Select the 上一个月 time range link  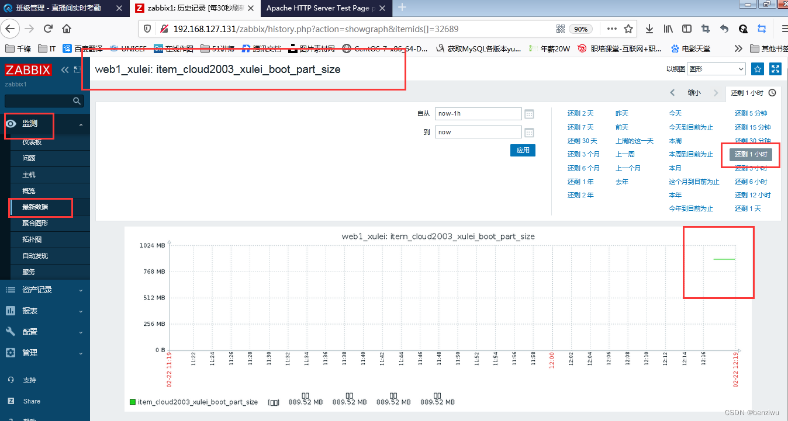pyautogui.click(x=628, y=168)
